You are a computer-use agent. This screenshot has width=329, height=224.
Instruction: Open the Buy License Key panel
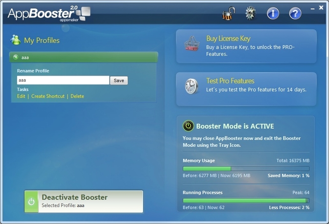[x=246, y=46]
